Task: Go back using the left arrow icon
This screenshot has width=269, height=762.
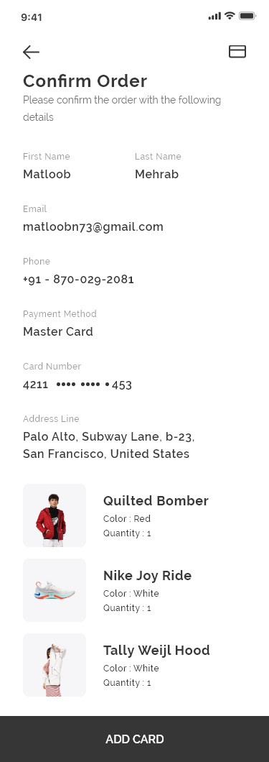Action: 31,52
